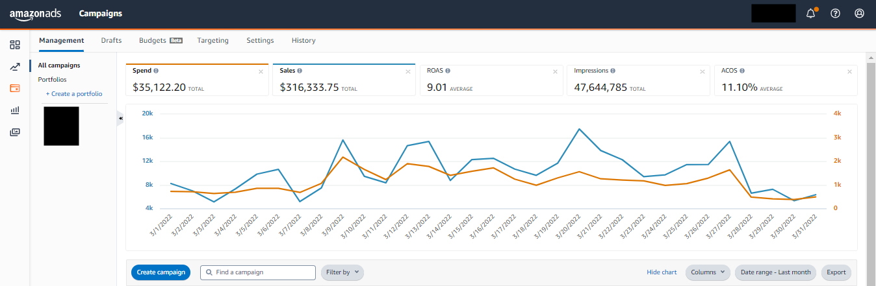Collapse the left portfolio panel arrow
Viewport: 876px width, 286px height.
pyautogui.click(x=120, y=119)
